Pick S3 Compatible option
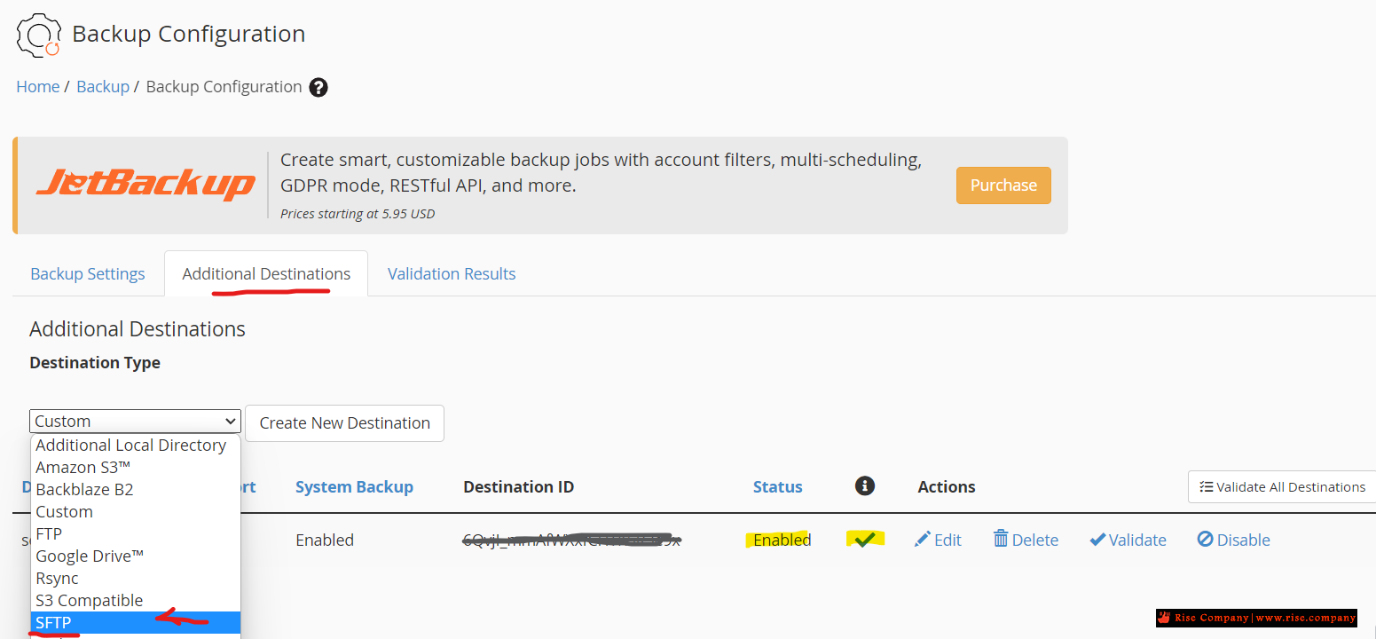 tap(136, 601)
